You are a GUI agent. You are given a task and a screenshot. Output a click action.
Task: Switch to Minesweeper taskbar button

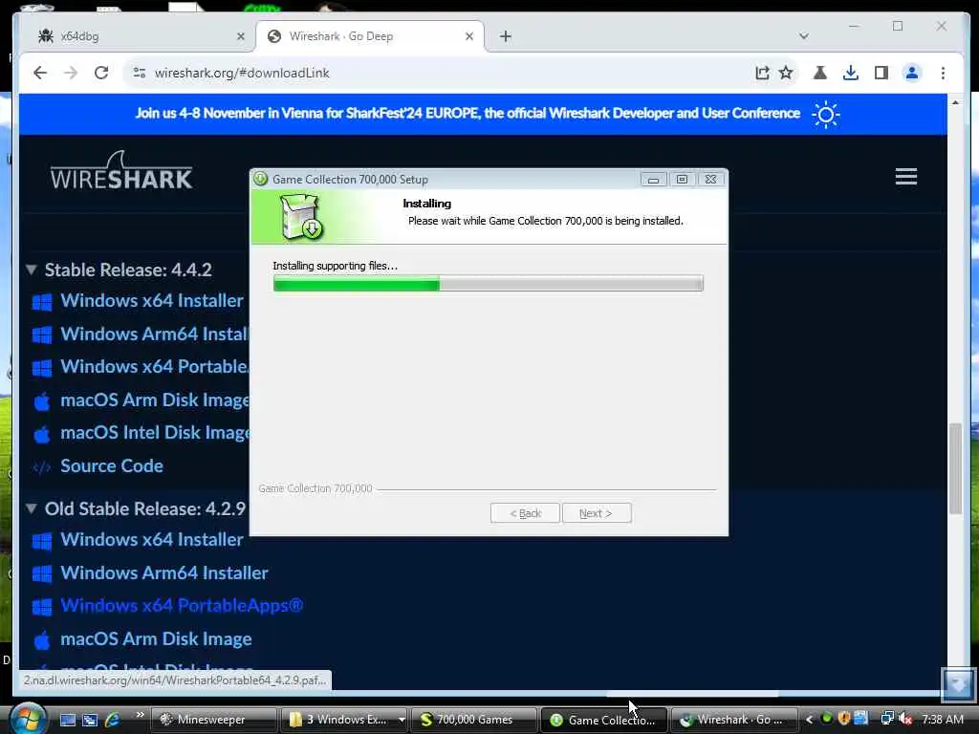click(x=214, y=720)
